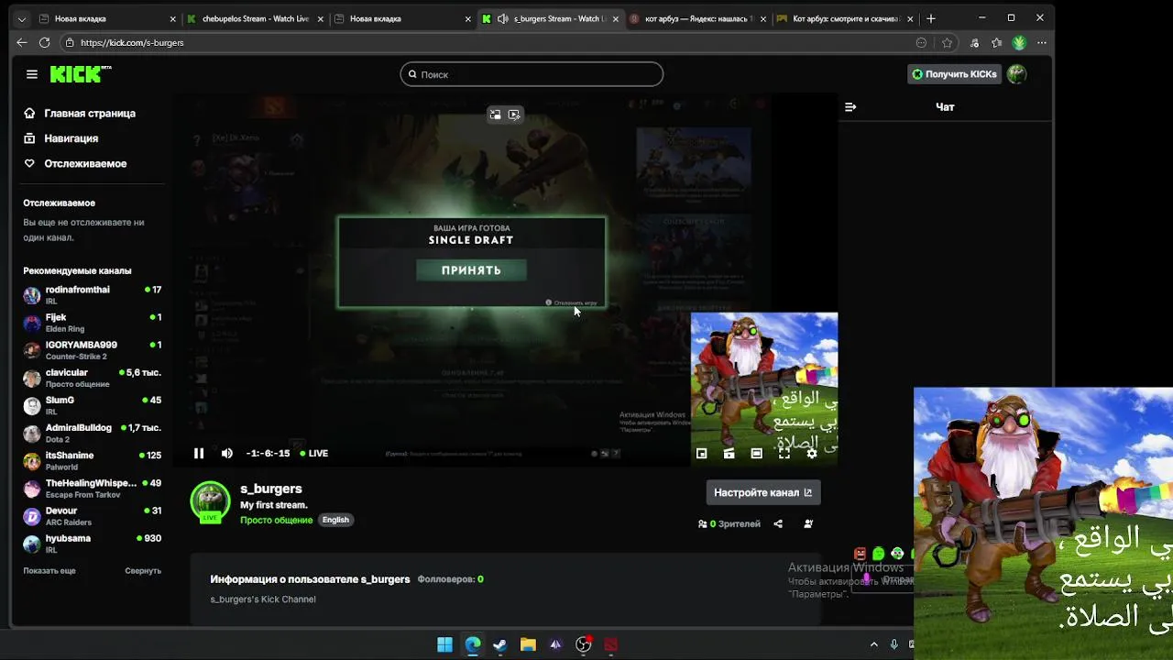Focus the Поиск search field
Viewport: 1173px width, 660px height.
(532, 74)
